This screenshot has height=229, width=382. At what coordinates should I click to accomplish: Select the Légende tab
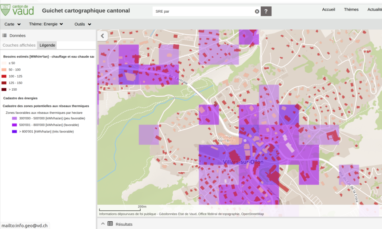pos(47,45)
